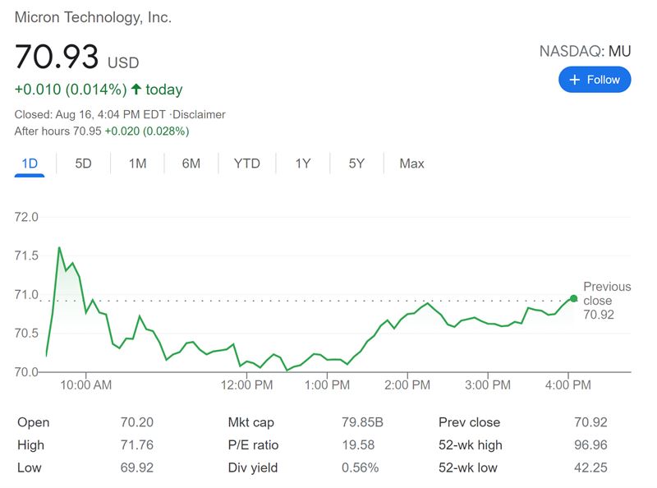Viewport: 657px width, 488px height.
Task: Switch to the 5Y tab
Action: click(x=356, y=163)
